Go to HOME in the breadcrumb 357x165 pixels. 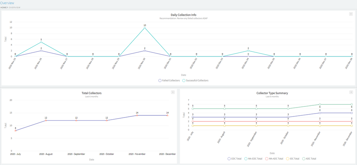click(x=3, y=7)
